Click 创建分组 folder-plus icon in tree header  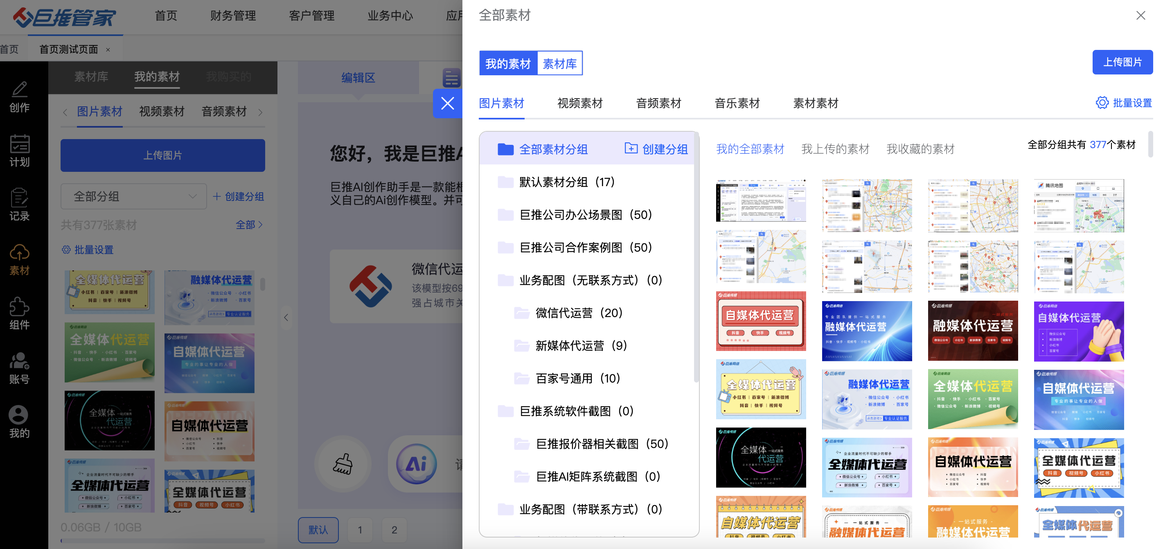coord(631,148)
